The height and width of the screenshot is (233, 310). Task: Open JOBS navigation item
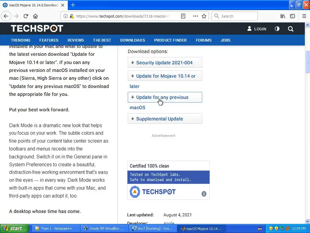[225, 40]
